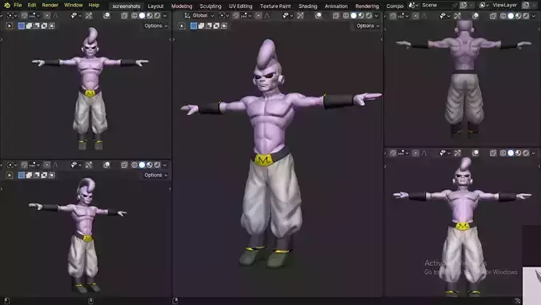Open the Edit menu

click(x=32, y=5)
